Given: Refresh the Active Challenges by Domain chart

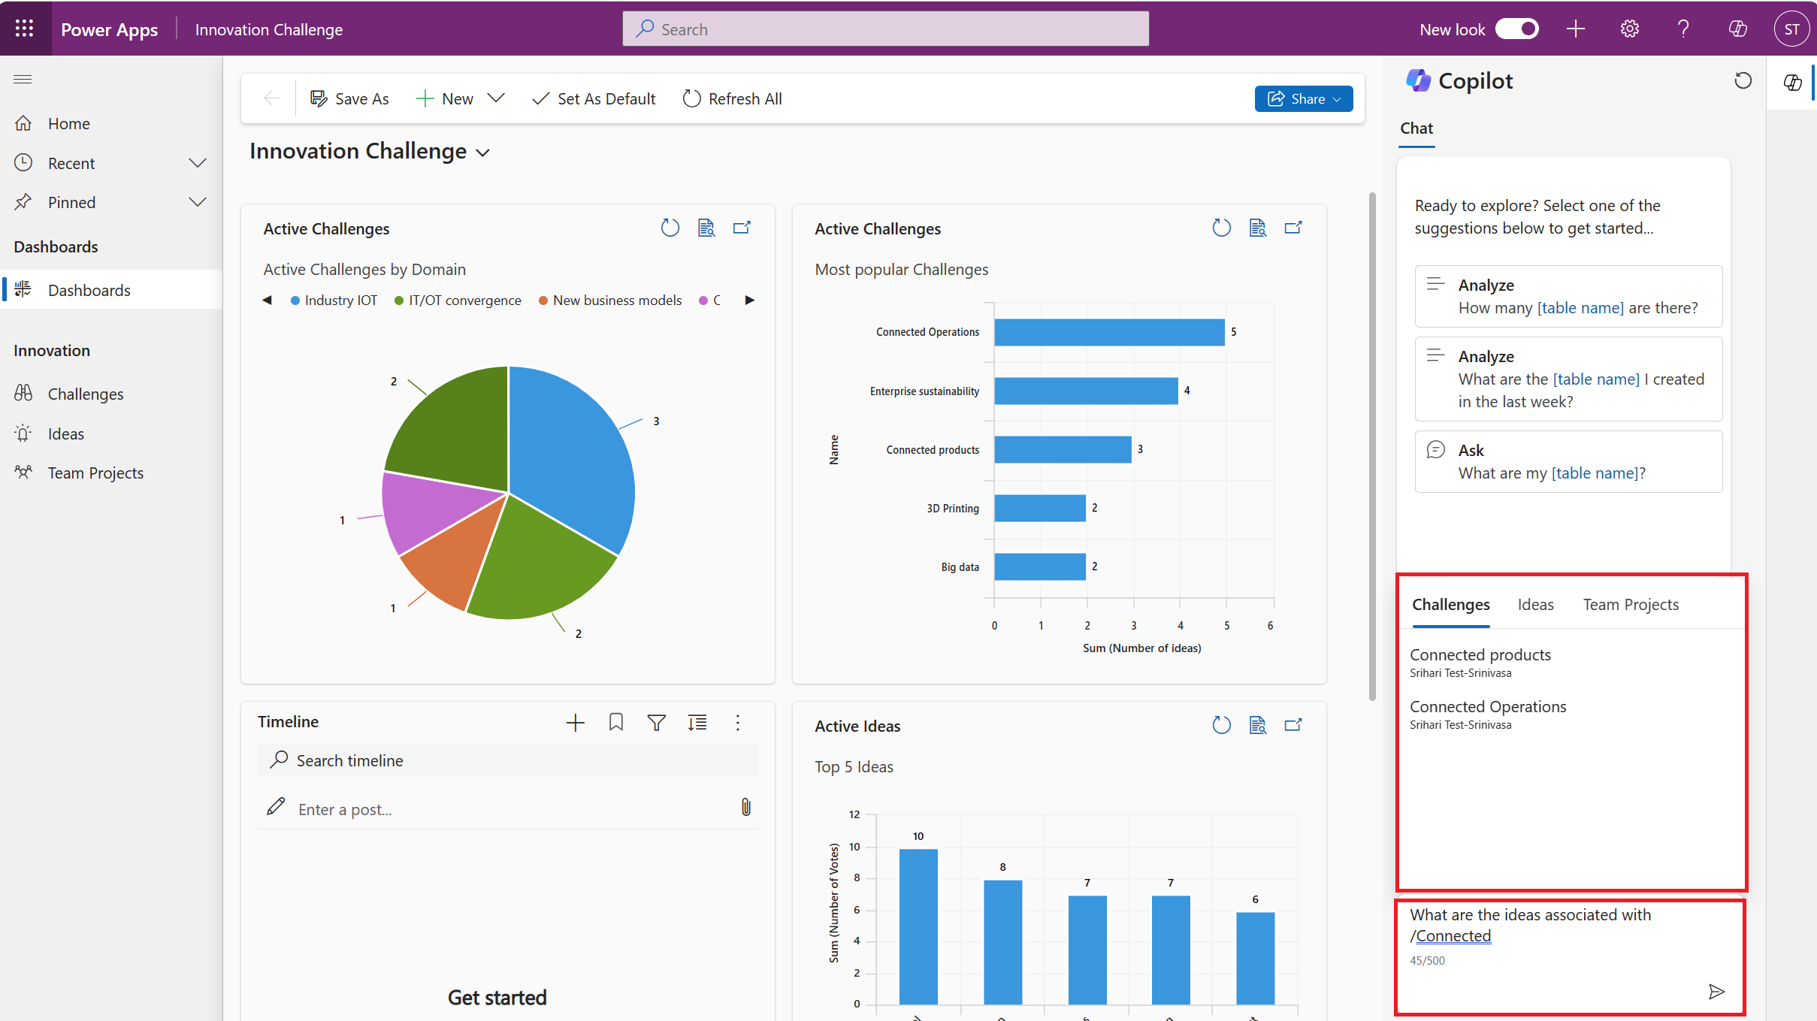Looking at the screenshot, I should tap(670, 228).
